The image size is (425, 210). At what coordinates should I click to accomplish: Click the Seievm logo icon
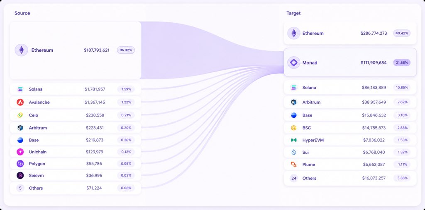[20, 175]
